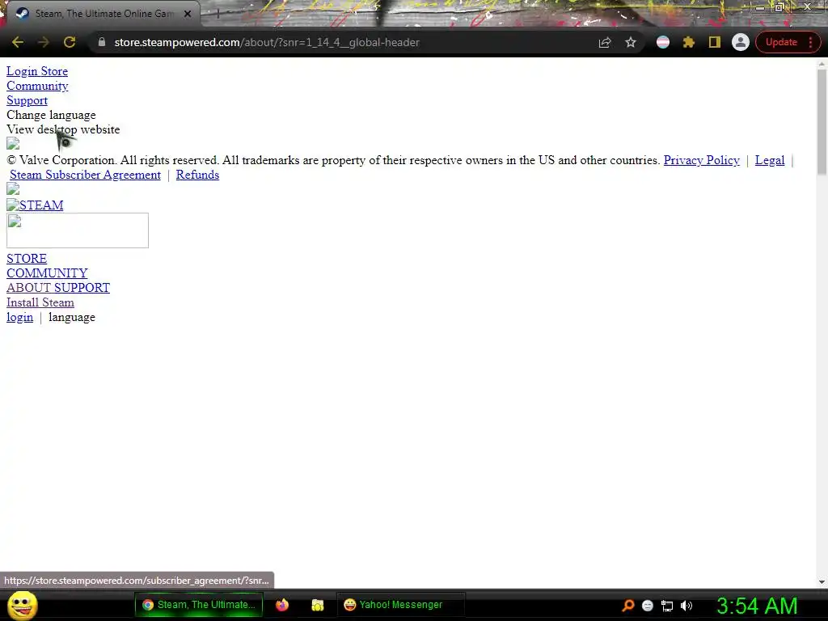Click the broken image icon above the STEAM link

13,189
